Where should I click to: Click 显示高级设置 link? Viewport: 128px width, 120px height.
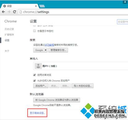pos(37,113)
